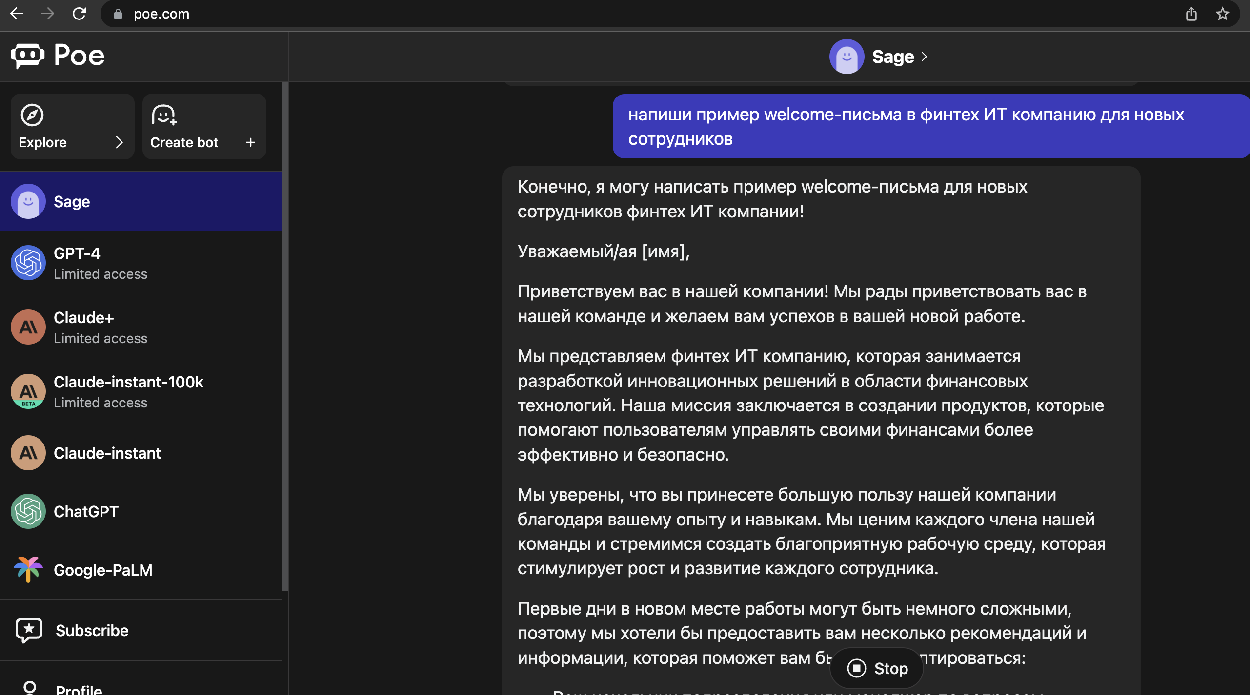Expand the Explore chevron arrow

click(119, 142)
